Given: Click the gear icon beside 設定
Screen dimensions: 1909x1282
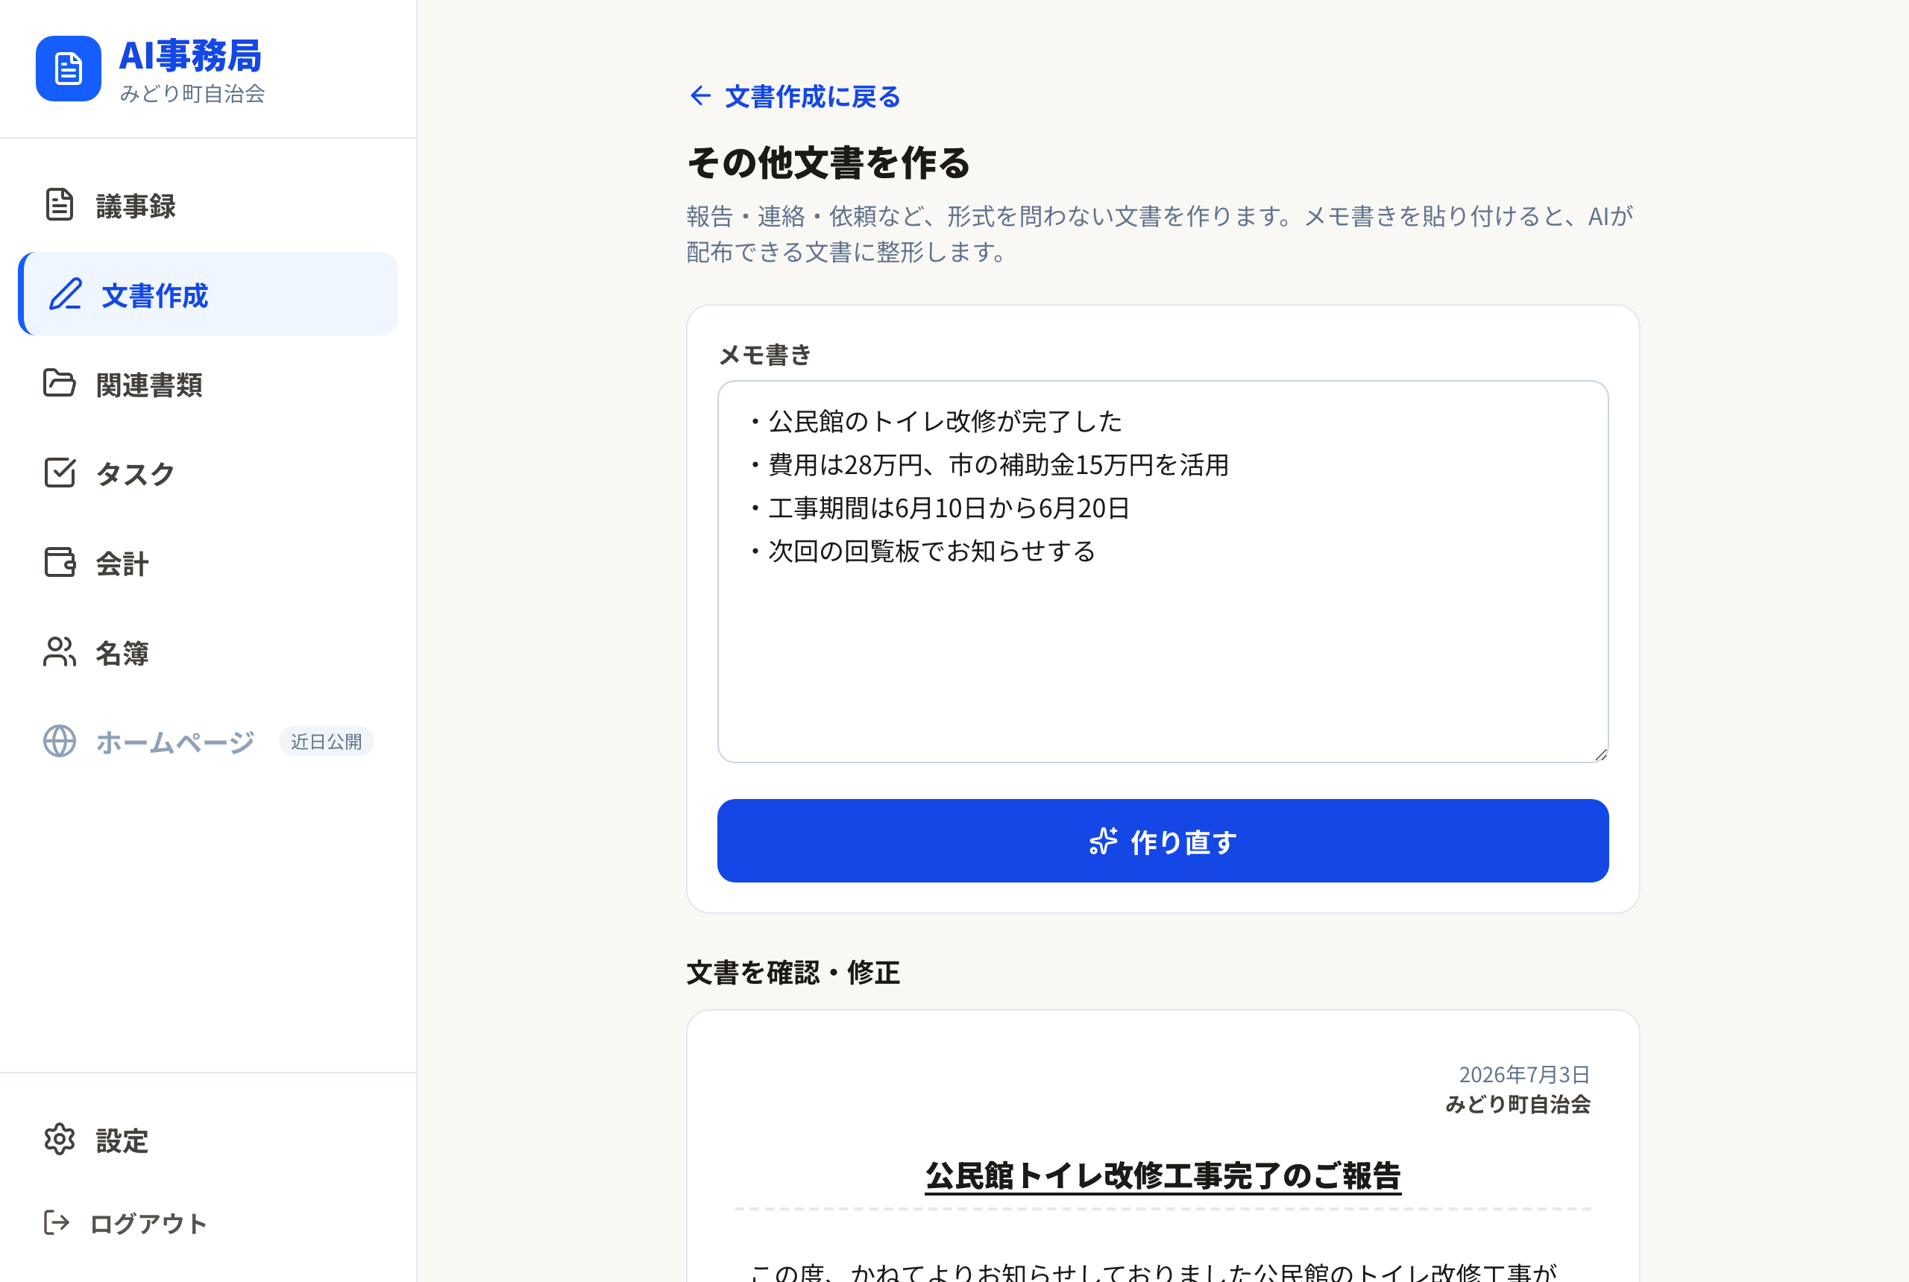Looking at the screenshot, I should pyautogui.click(x=59, y=1139).
